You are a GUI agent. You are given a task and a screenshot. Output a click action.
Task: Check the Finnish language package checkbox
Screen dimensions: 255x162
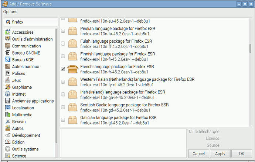(x=63, y=56)
